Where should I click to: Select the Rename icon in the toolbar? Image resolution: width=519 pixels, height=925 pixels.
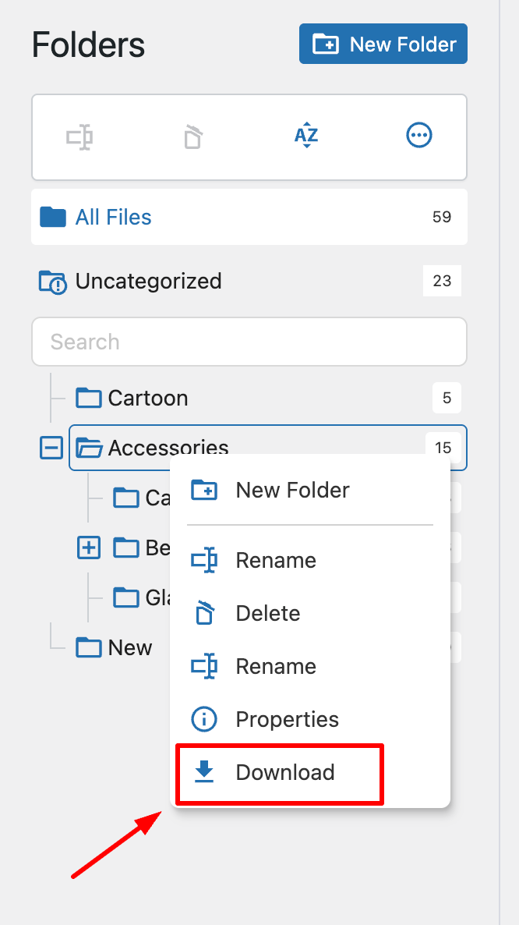pos(81,136)
